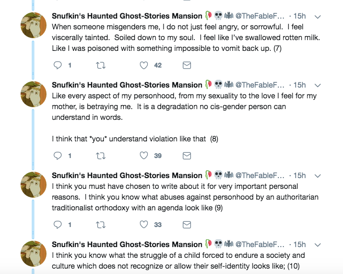
Task: Click envelope icon under tweet (9)
Action: pos(186,225)
